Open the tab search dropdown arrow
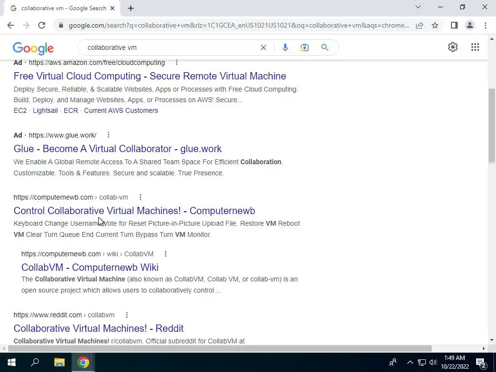Screen dimensions: 496x372 tap(418, 7)
